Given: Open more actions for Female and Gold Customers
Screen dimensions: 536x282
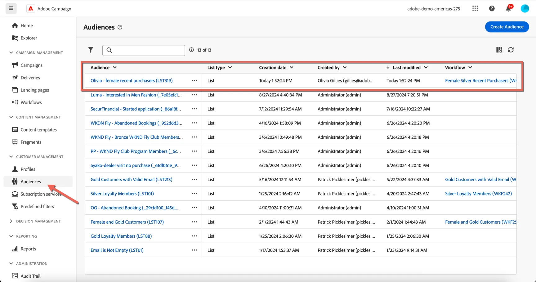Looking at the screenshot, I should (x=194, y=222).
